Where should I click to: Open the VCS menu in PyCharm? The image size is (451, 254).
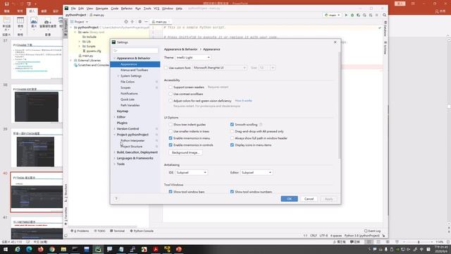click(x=156, y=8)
